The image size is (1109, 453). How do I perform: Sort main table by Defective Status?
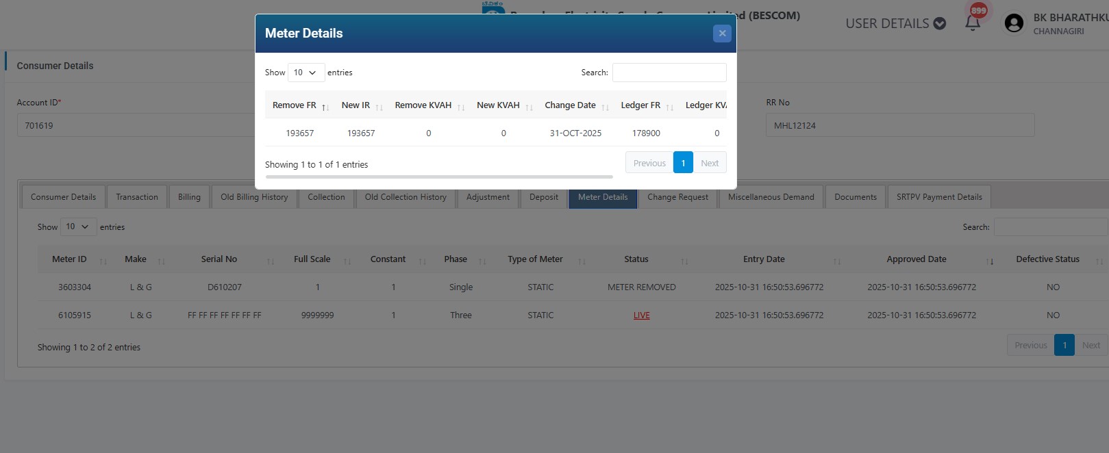coord(1053,259)
